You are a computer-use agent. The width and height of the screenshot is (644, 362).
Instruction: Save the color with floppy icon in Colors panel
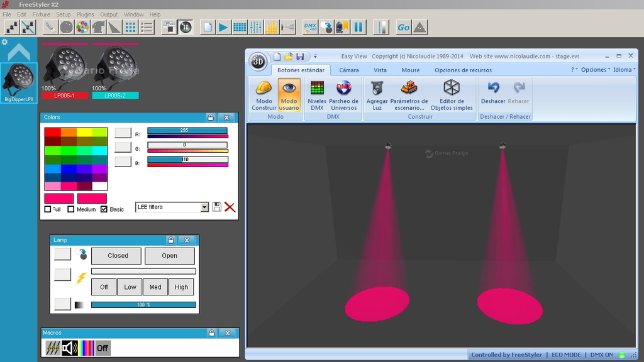(x=217, y=207)
